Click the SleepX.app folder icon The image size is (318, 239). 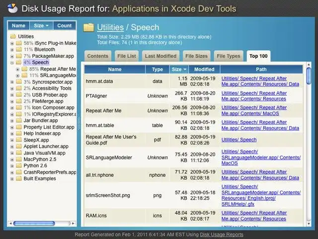click(19, 140)
